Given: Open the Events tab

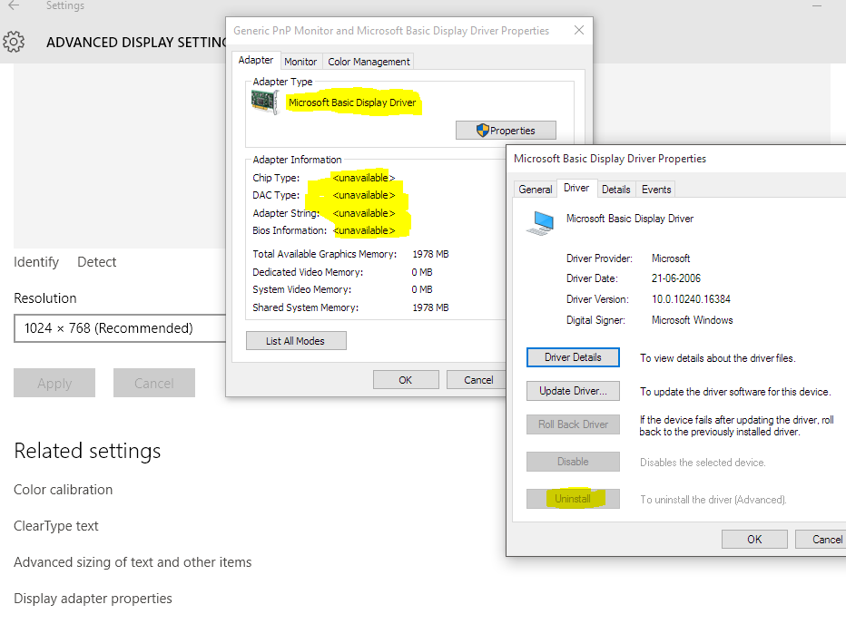Looking at the screenshot, I should [656, 190].
